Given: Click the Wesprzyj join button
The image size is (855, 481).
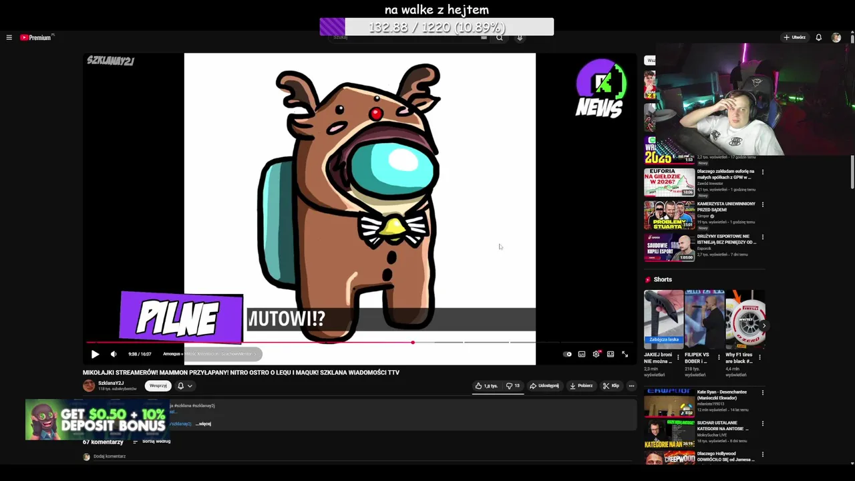Looking at the screenshot, I should (x=158, y=385).
